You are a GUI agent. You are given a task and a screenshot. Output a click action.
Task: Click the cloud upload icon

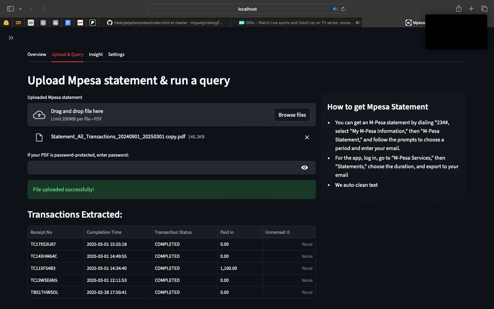(39, 115)
